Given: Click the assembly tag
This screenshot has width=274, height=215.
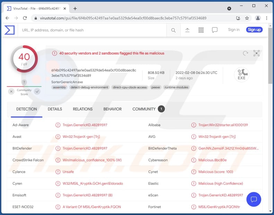Looking at the screenshot, I should coord(59,87).
